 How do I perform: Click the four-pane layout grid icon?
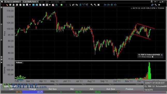click(47, 5)
